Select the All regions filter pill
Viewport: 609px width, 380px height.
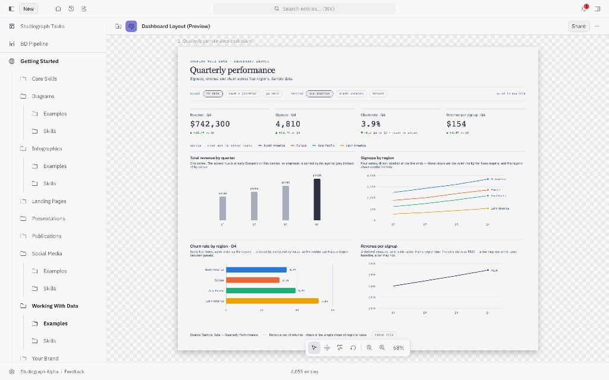319,93
